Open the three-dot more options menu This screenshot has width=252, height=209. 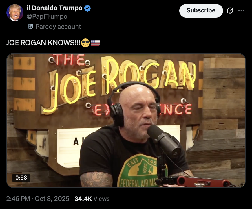pos(241,11)
